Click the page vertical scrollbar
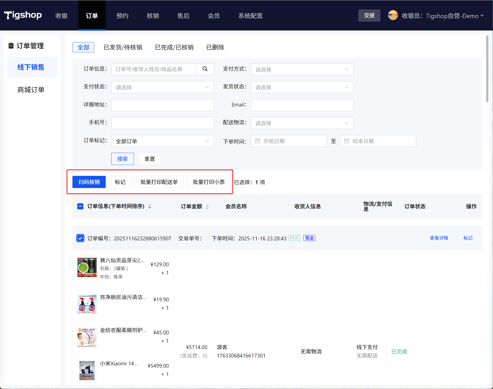Viewport: 493px width, 389px height. click(487, 69)
